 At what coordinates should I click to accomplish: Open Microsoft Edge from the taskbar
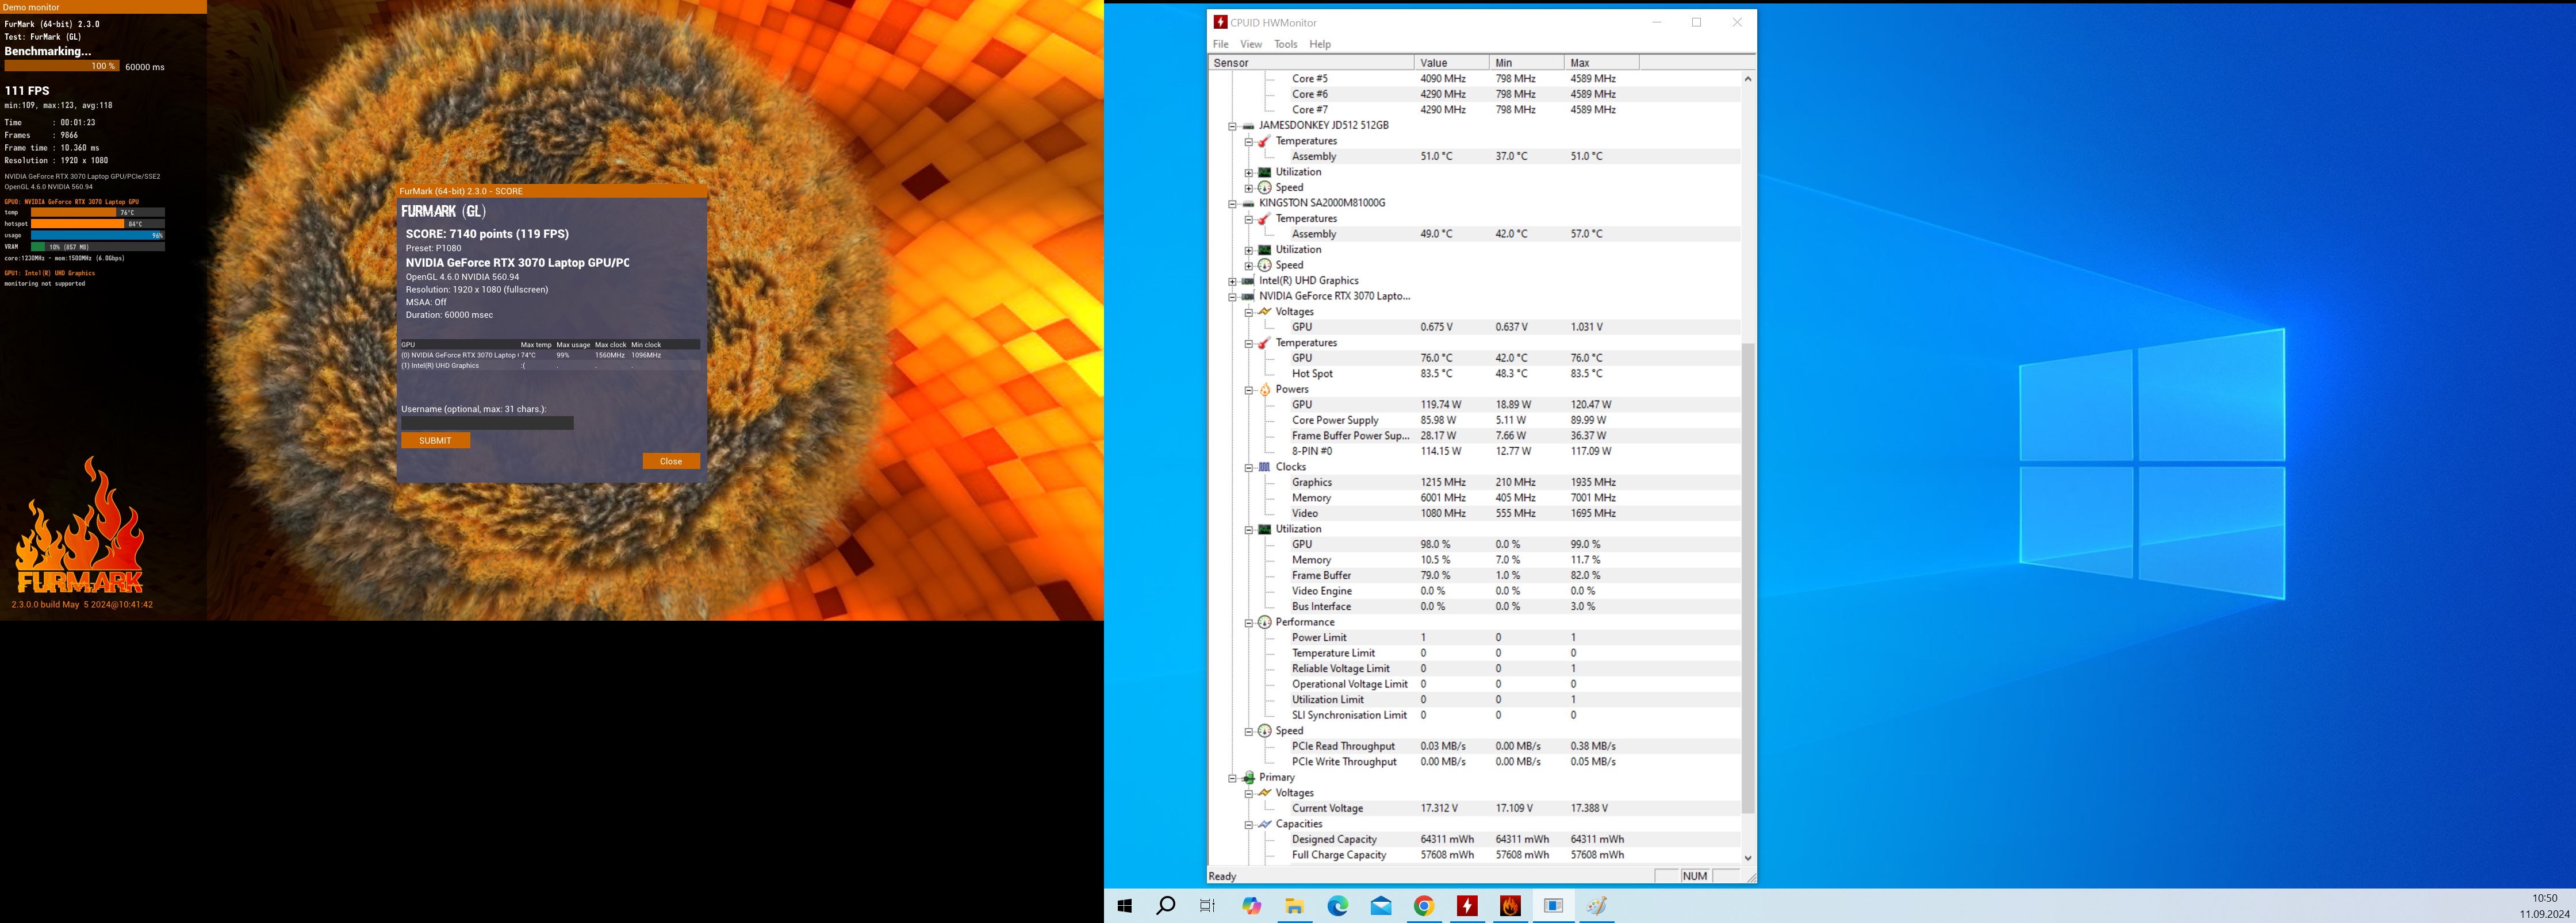(1338, 906)
